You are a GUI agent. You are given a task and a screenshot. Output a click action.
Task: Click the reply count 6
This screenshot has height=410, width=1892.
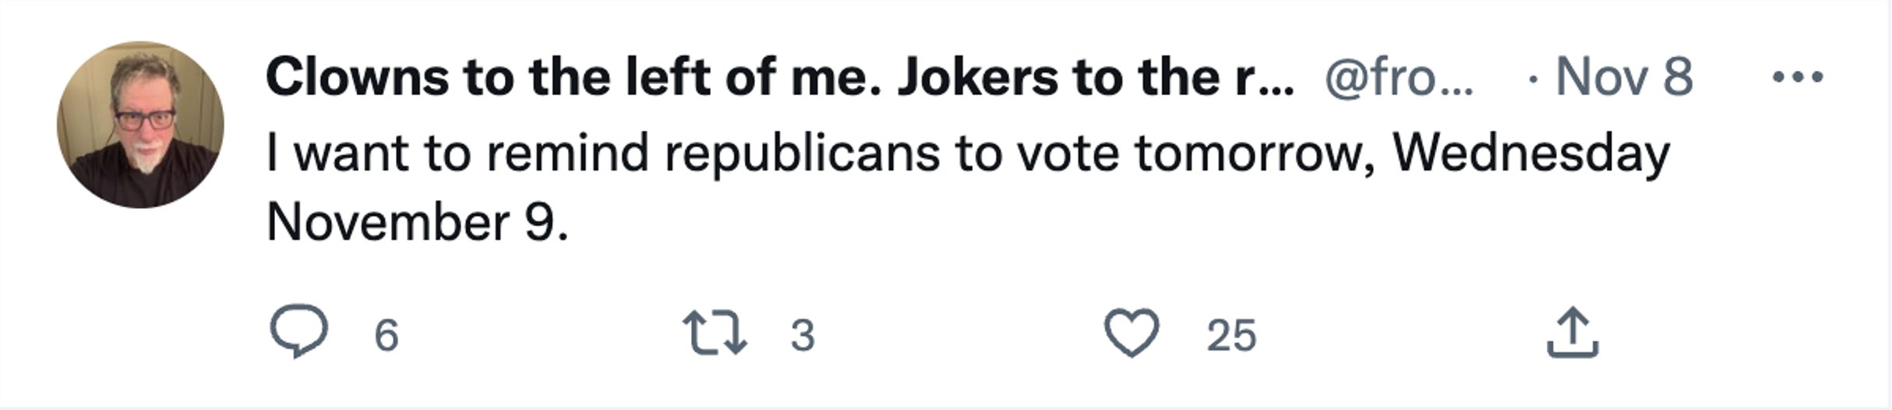click(x=387, y=336)
